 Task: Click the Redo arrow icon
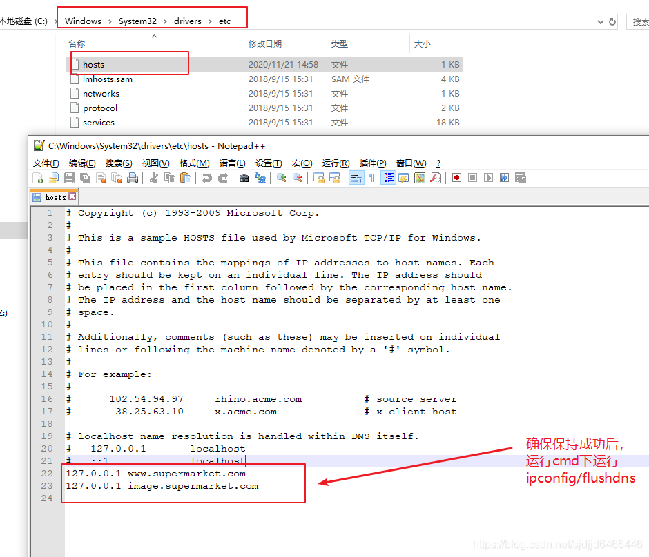[223, 178]
